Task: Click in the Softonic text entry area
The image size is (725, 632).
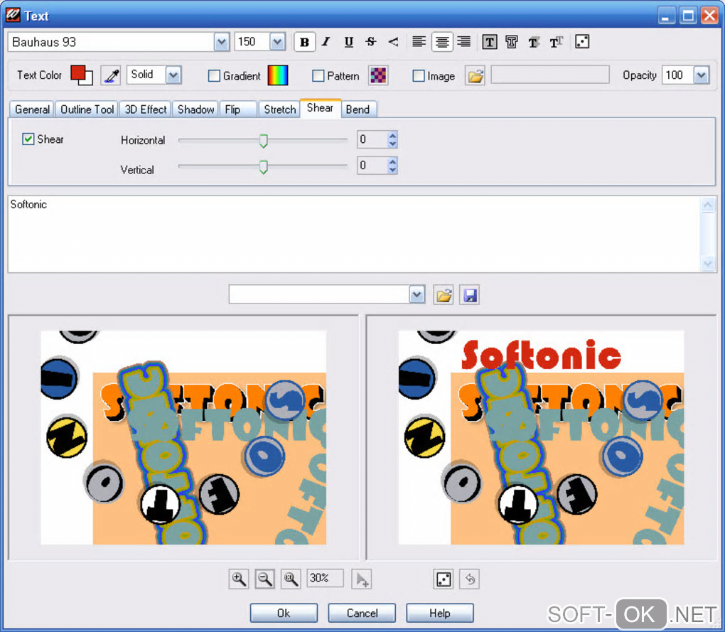Action: pos(355,234)
